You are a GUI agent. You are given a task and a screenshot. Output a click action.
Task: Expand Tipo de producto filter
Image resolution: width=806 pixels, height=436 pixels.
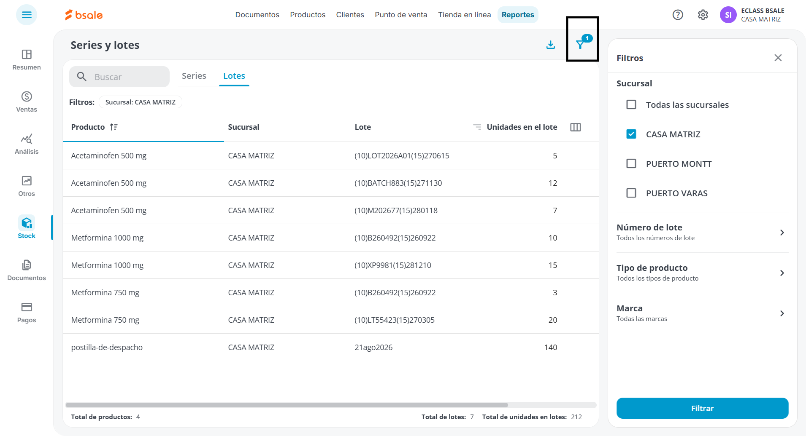pos(702,273)
